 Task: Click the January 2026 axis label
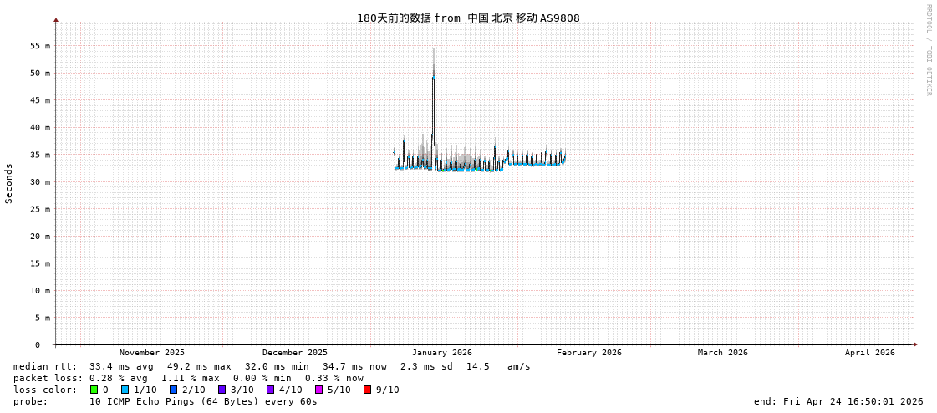click(441, 353)
